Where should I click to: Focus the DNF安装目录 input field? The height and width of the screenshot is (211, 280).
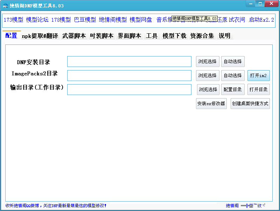pos(129,61)
